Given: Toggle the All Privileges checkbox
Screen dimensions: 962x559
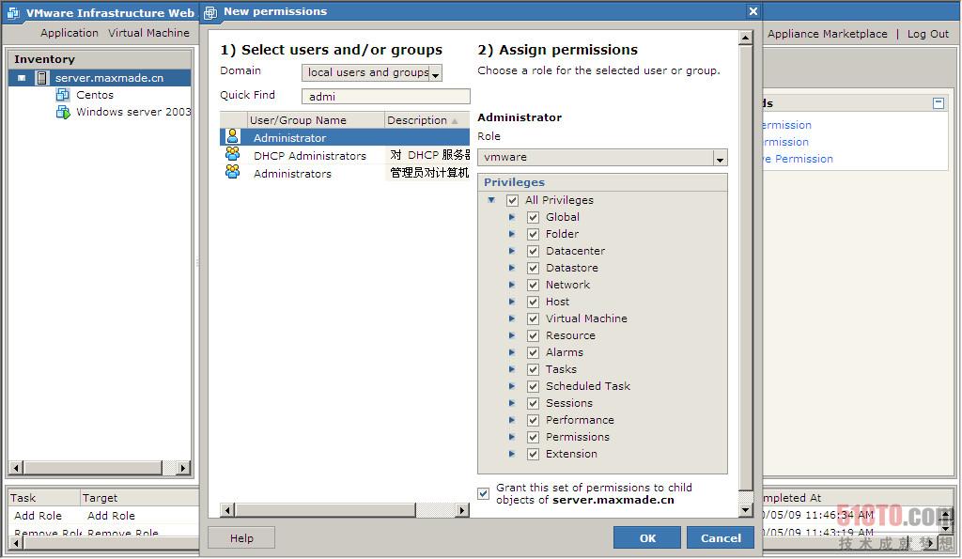Looking at the screenshot, I should pyautogui.click(x=512, y=200).
